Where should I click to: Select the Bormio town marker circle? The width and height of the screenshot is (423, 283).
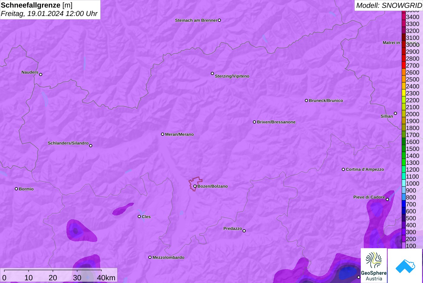pyautogui.click(x=16, y=189)
